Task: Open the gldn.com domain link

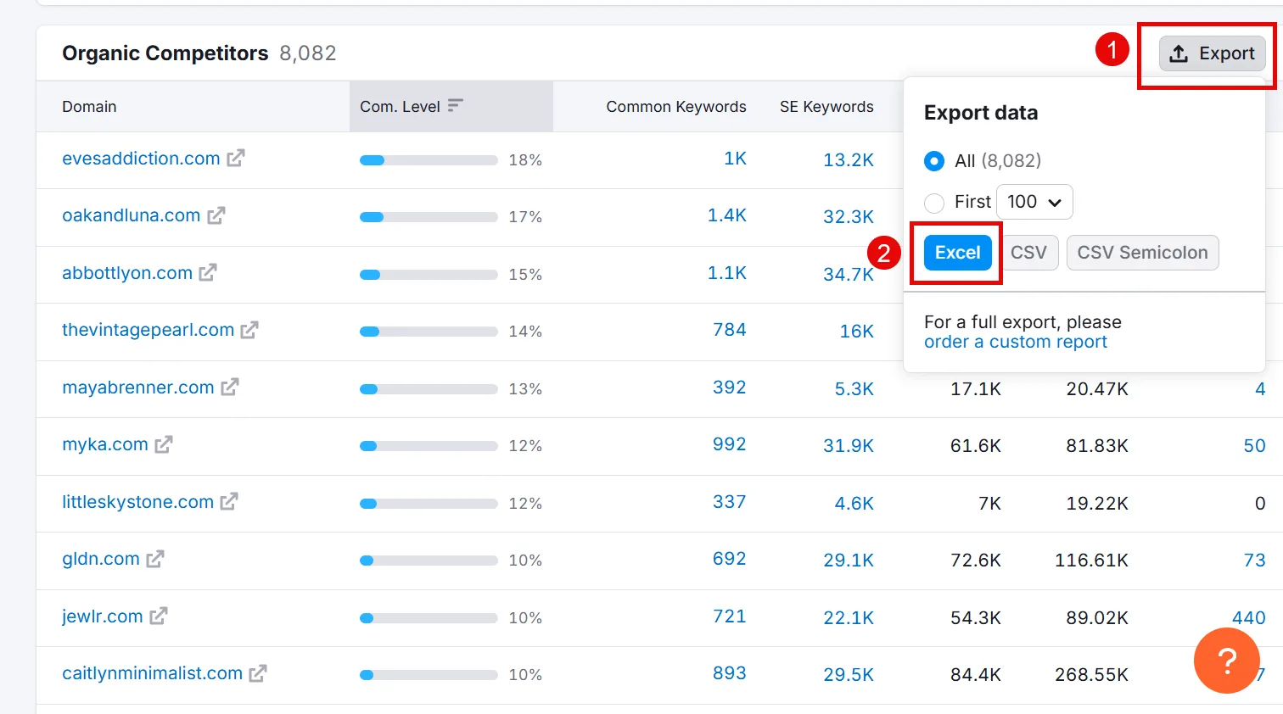Action: pyautogui.click(x=101, y=559)
